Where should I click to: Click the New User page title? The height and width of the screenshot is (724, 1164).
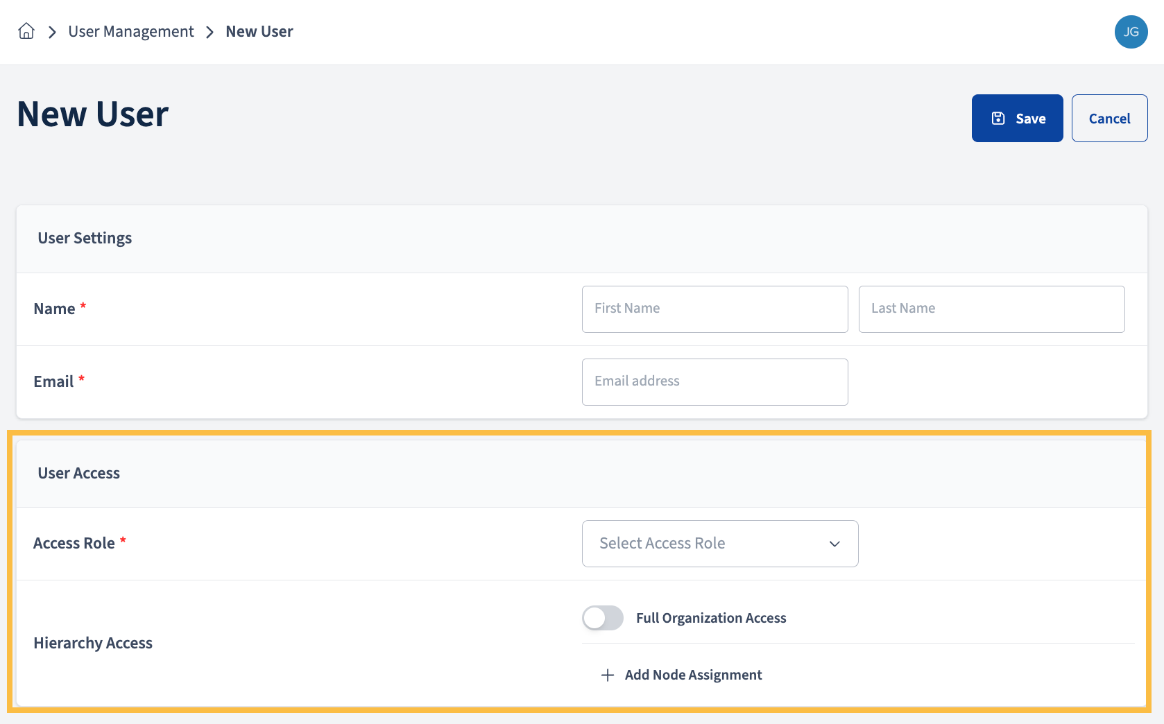(x=92, y=114)
